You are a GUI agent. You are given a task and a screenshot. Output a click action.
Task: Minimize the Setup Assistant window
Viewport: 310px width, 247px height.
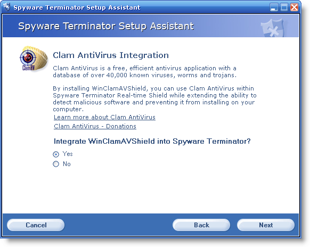click(274, 7)
